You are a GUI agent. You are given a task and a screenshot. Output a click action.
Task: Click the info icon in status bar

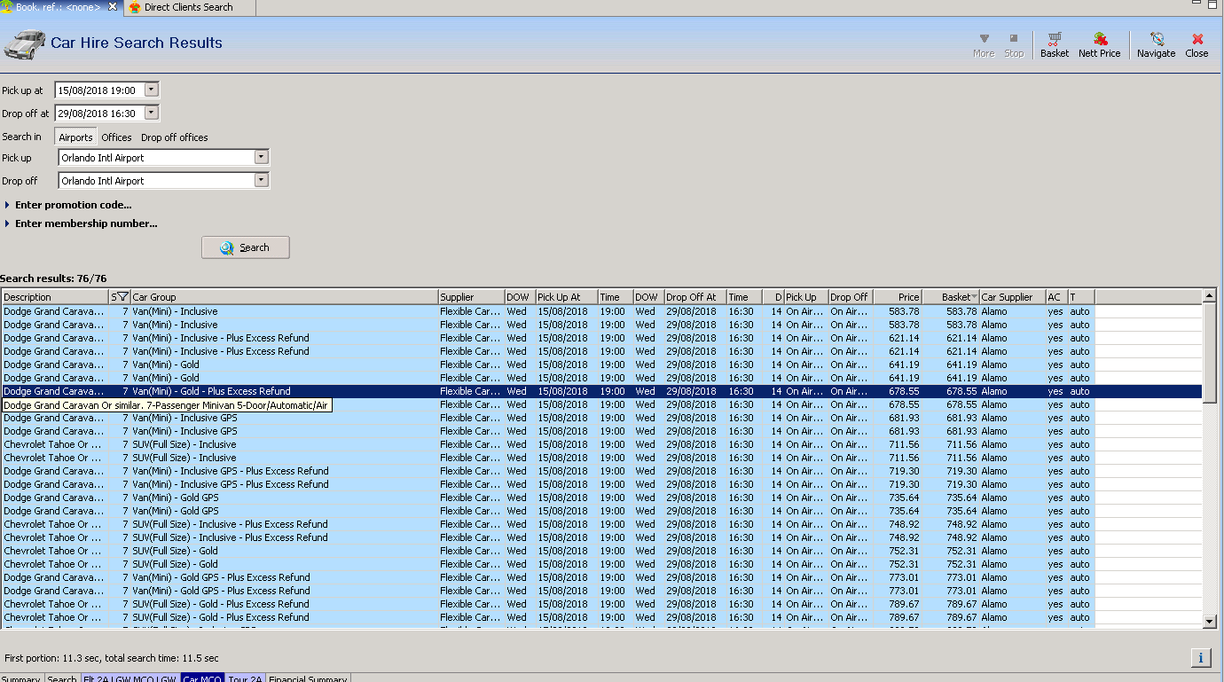(1200, 658)
